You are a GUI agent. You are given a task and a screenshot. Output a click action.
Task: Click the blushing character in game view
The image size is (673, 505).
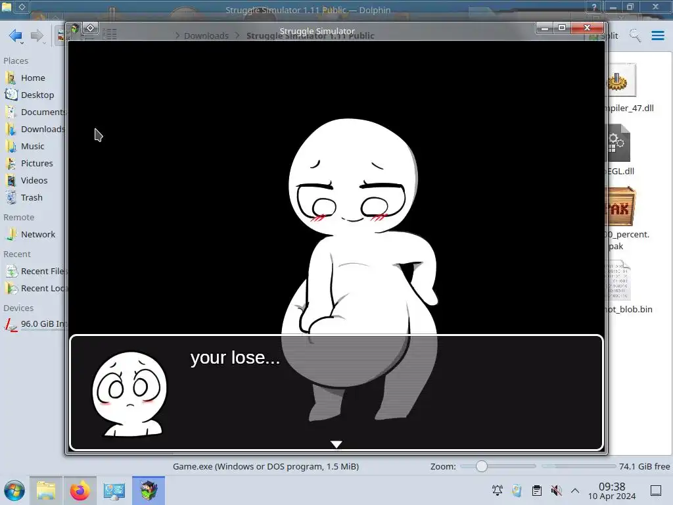tap(360, 270)
